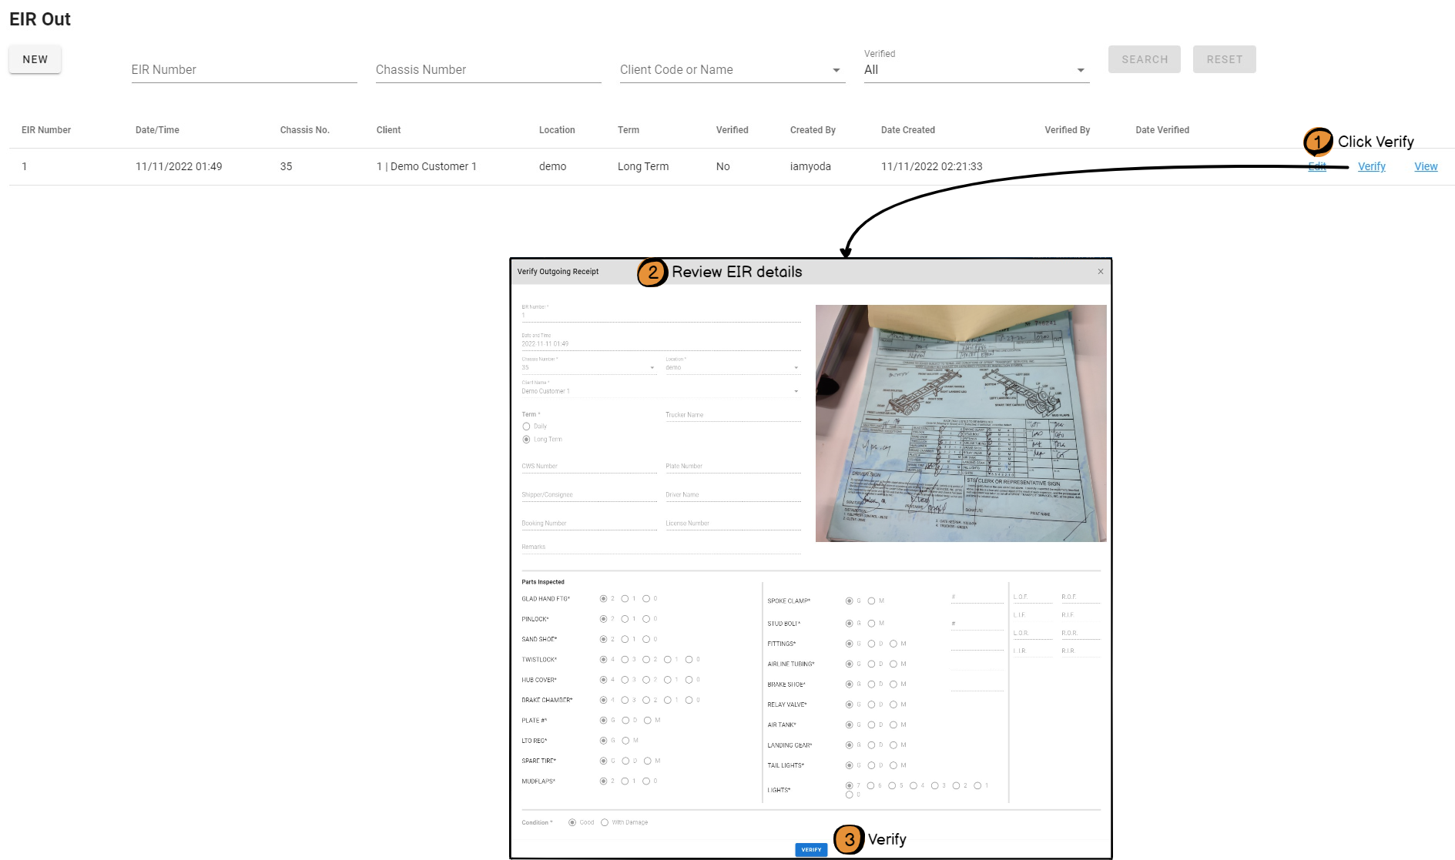Set Spoke Clamp to M

coord(871,601)
